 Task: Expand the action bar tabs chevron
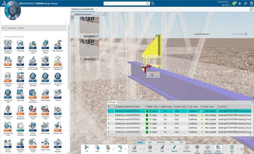pyautogui.click(x=188, y=142)
